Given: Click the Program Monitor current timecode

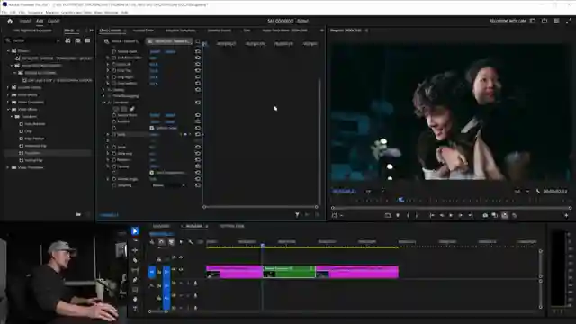Looking at the screenshot, I should (x=344, y=192).
